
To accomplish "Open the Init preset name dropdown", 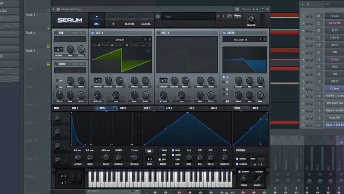I will coord(189,17).
